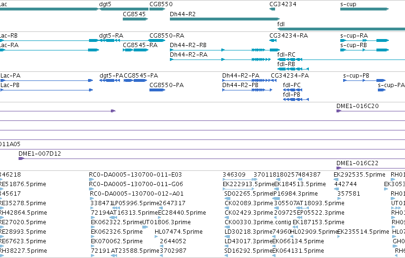Click EST RE35278.5prime
Screen dimensions: 405x258
pos(23,204)
